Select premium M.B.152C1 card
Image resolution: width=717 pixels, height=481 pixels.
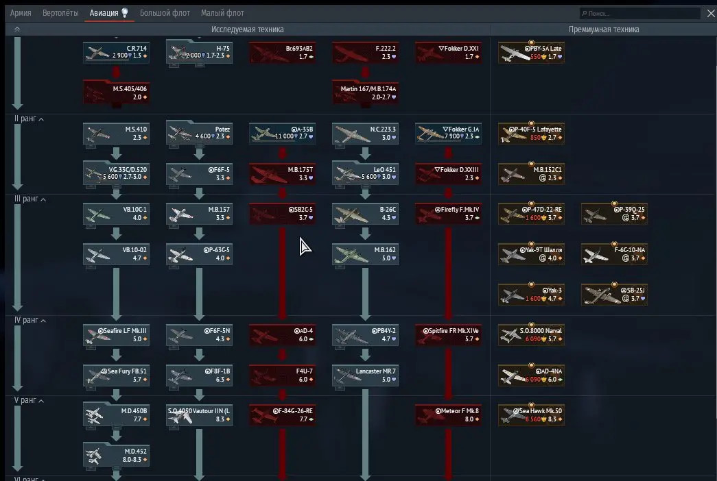click(x=531, y=173)
